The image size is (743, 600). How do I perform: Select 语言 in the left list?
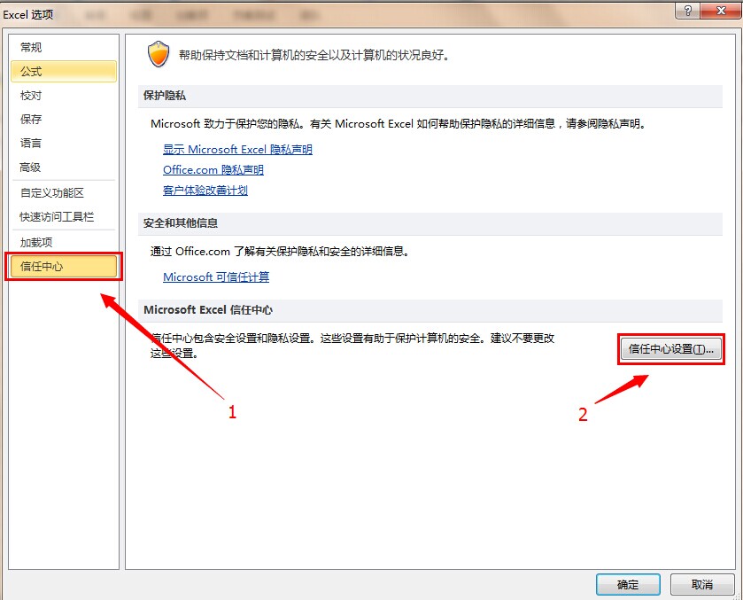32,144
